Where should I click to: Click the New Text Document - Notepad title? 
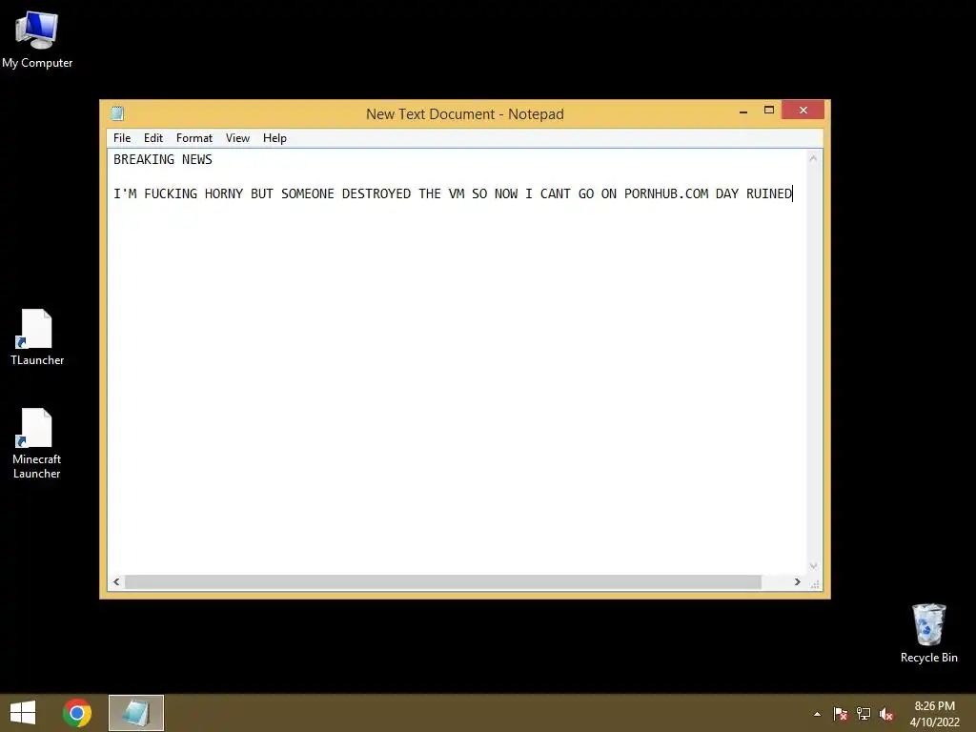pyautogui.click(x=465, y=114)
